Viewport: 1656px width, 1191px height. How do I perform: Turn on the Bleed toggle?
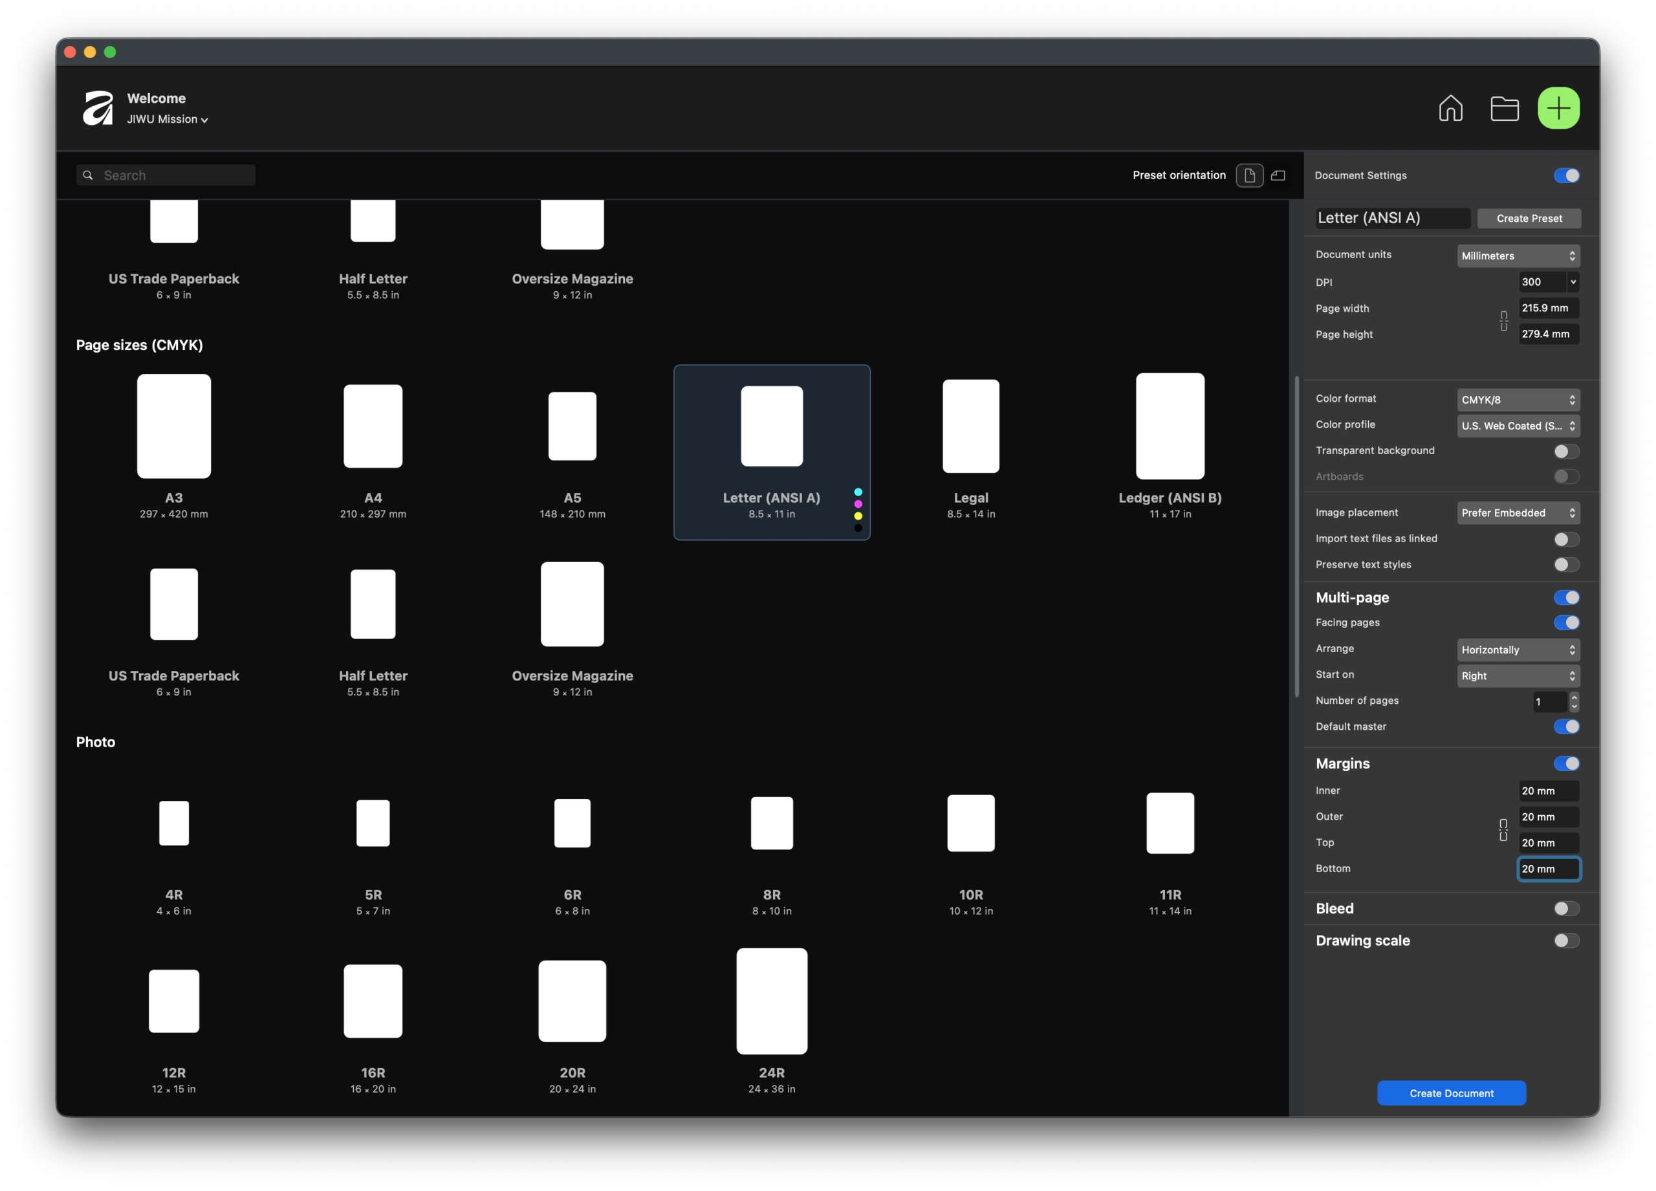[1565, 908]
